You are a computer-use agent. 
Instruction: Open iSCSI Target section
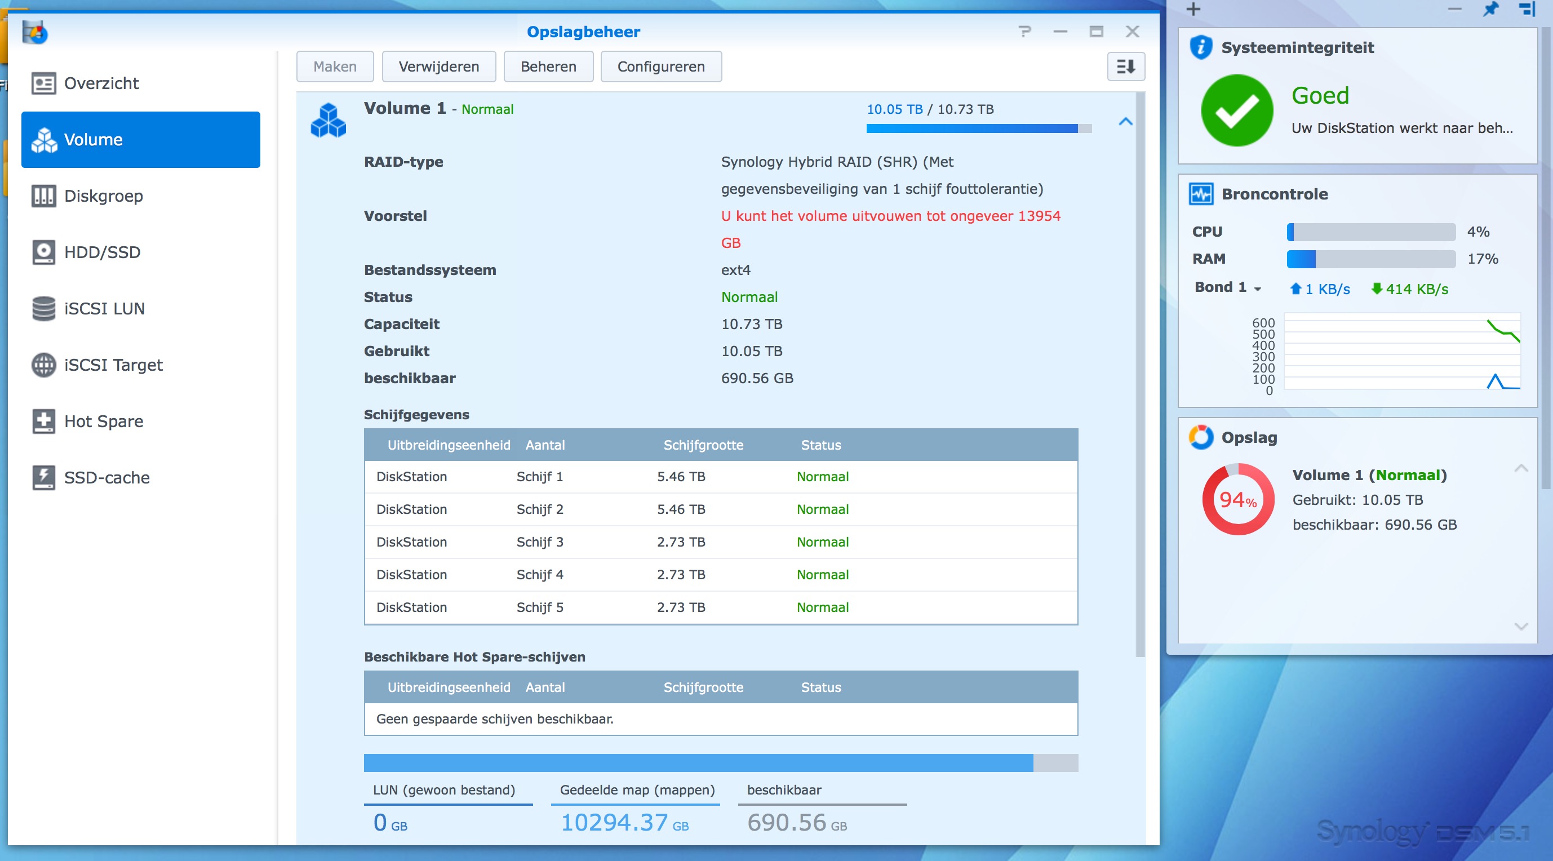(x=140, y=365)
